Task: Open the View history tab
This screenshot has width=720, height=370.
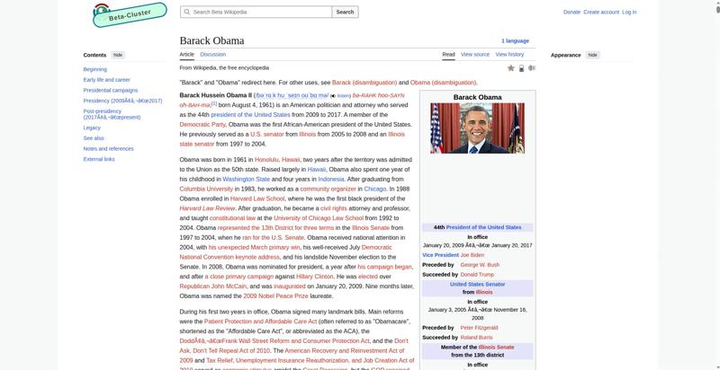Action: pos(509,54)
